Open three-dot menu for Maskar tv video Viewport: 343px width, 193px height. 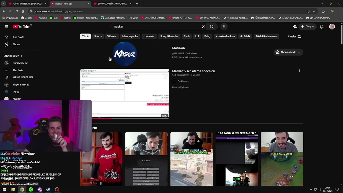pos(300,70)
